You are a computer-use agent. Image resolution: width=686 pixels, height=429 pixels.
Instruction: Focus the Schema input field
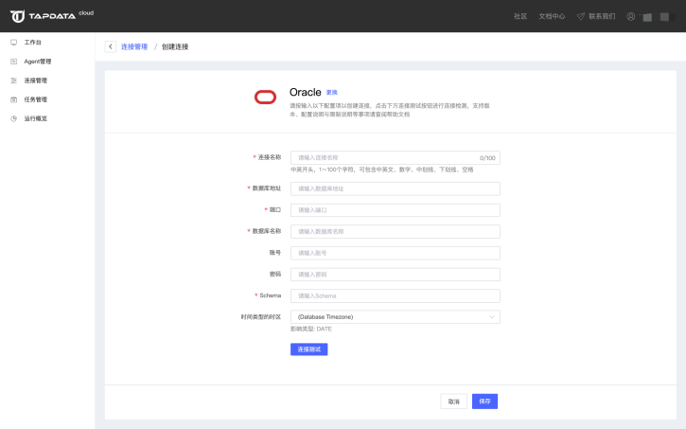(x=396, y=295)
